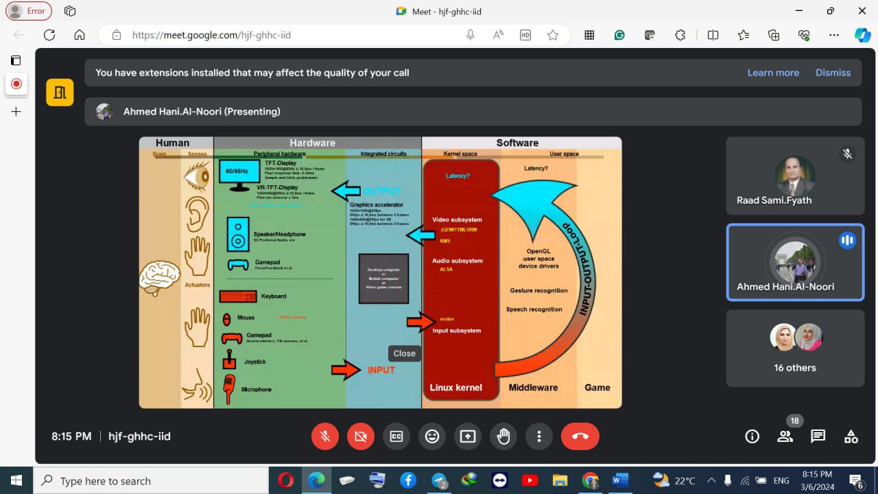
Task: Click the Learn more link
Action: pos(773,73)
